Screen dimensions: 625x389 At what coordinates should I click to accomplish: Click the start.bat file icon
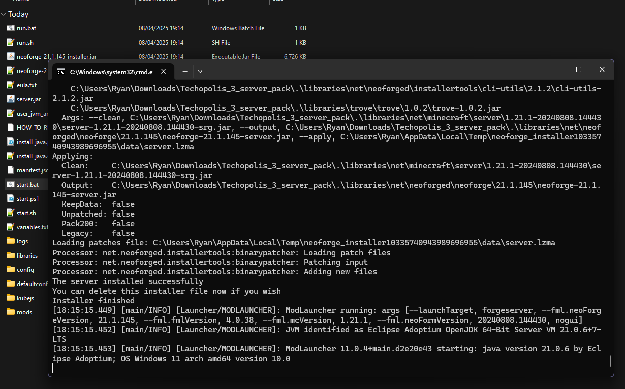tap(10, 185)
